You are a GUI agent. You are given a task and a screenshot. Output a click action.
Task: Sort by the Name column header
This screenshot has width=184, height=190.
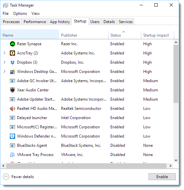[30, 34]
